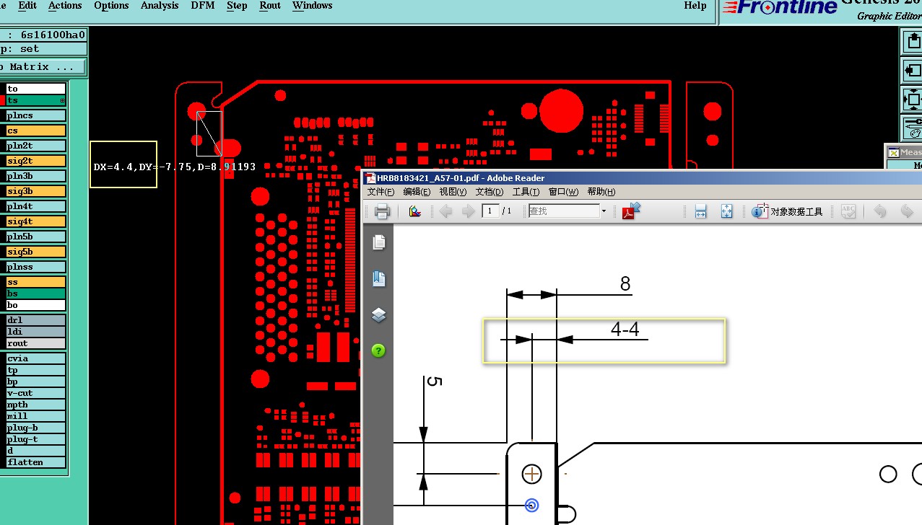Open the Matrix selector button
Screen dimensions: 922x525
tap(42, 67)
